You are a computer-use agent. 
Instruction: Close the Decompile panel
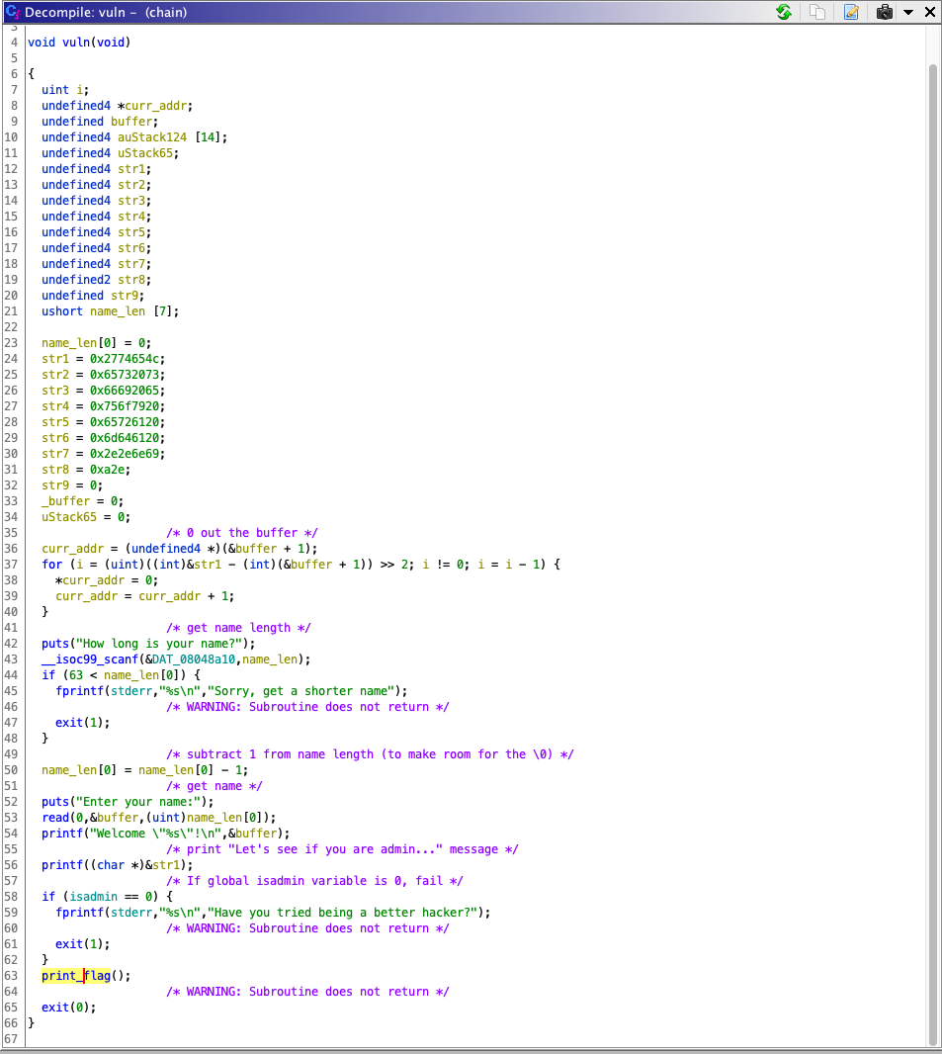point(930,12)
